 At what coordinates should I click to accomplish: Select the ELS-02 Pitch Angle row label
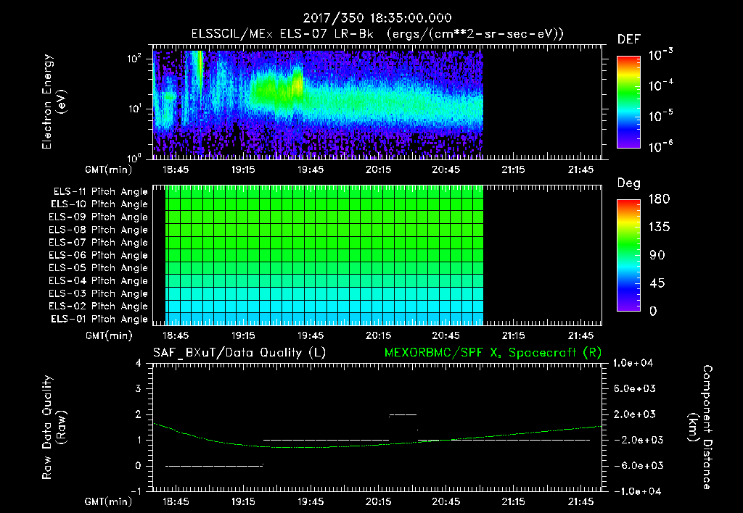point(99,306)
